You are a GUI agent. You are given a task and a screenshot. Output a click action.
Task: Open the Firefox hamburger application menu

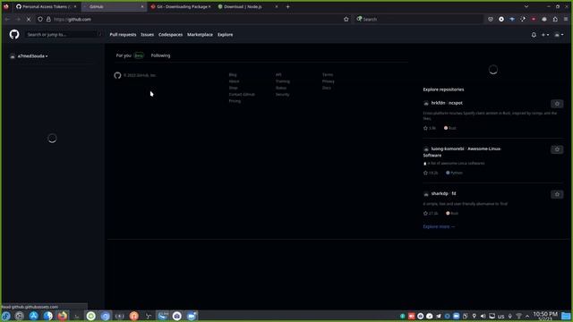pyautogui.click(x=566, y=20)
